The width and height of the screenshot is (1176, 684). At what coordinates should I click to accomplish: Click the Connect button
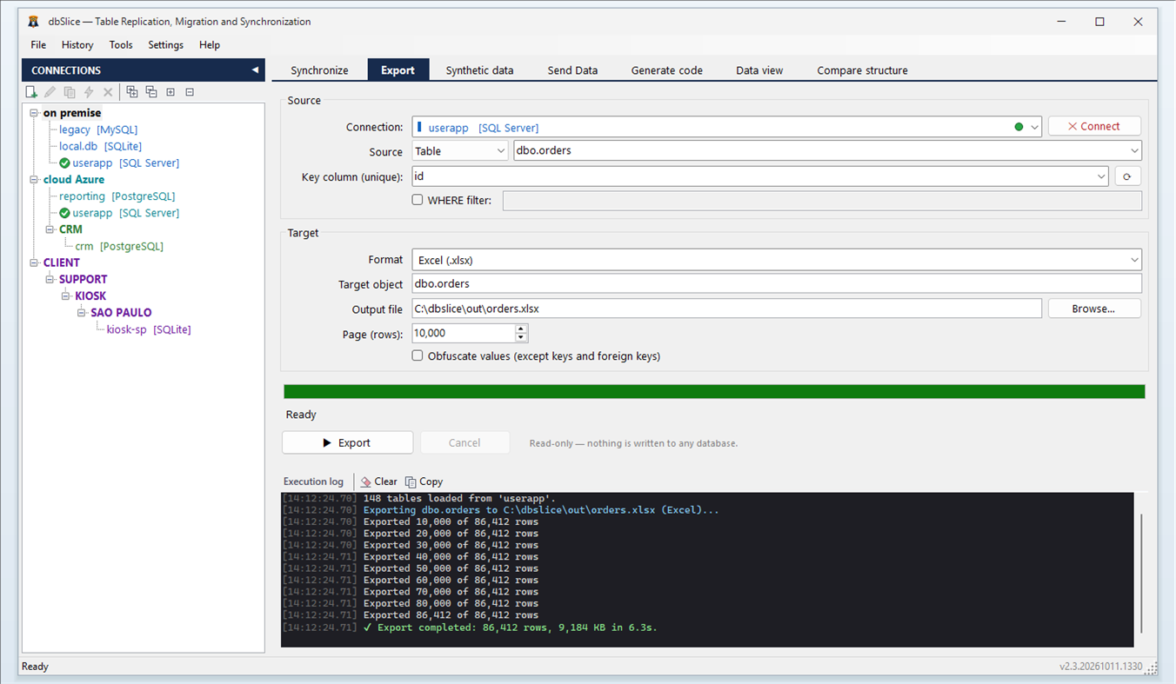[1094, 127]
